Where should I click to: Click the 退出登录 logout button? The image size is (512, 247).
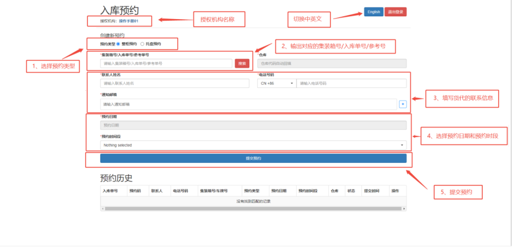pyautogui.click(x=395, y=12)
